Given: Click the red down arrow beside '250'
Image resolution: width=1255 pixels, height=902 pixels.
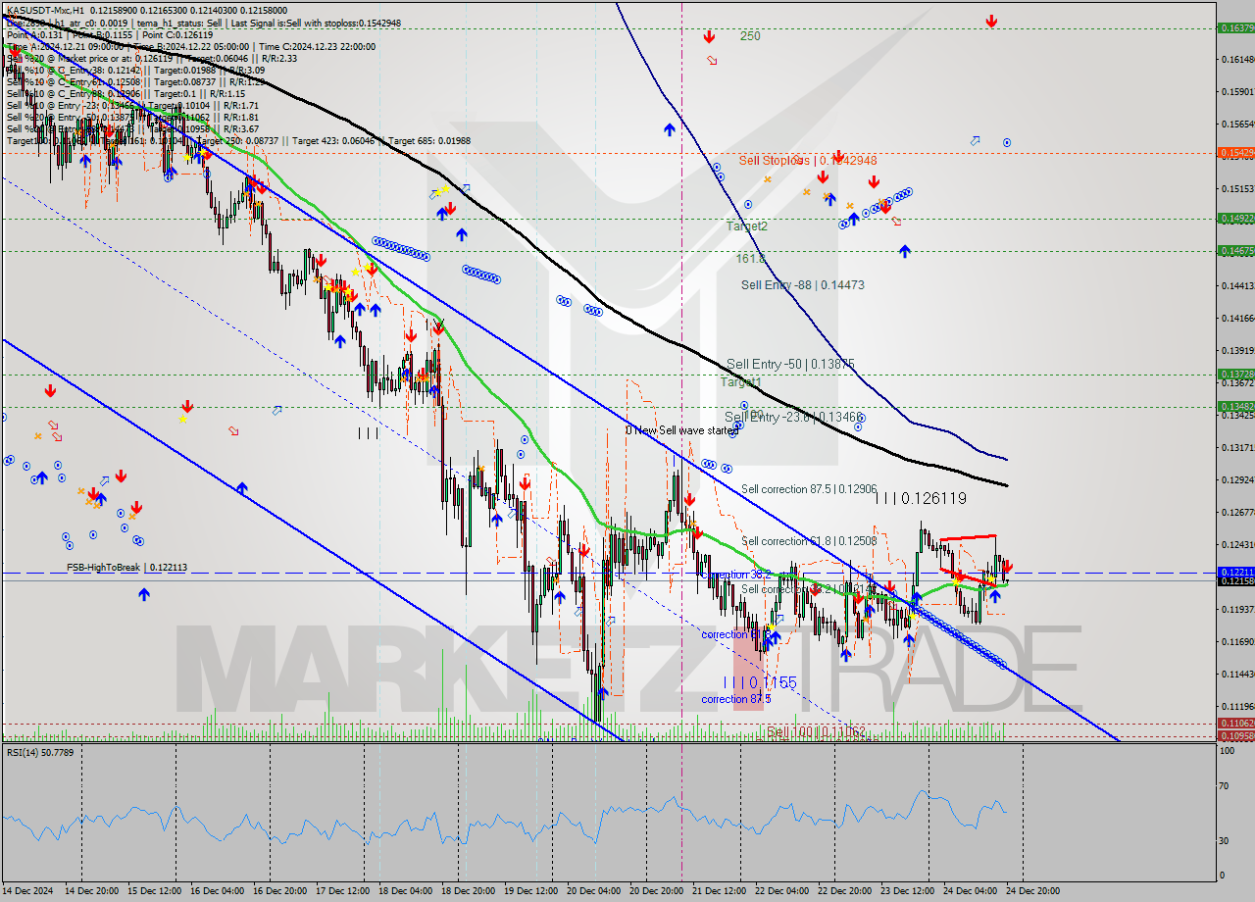Looking at the screenshot, I should [x=709, y=37].
